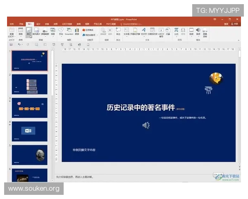Select slide 6 thumbnail with E=mc²

pos(30,175)
